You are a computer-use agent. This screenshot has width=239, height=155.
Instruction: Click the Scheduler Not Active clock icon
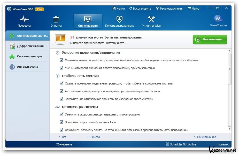tap(167, 144)
